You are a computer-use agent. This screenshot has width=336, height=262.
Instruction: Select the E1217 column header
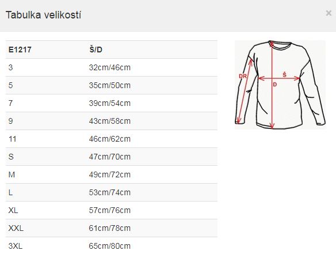(20, 50)
